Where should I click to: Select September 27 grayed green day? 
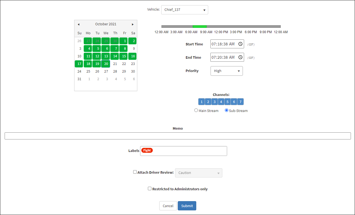pyautogui.click(x=88, y=41)
